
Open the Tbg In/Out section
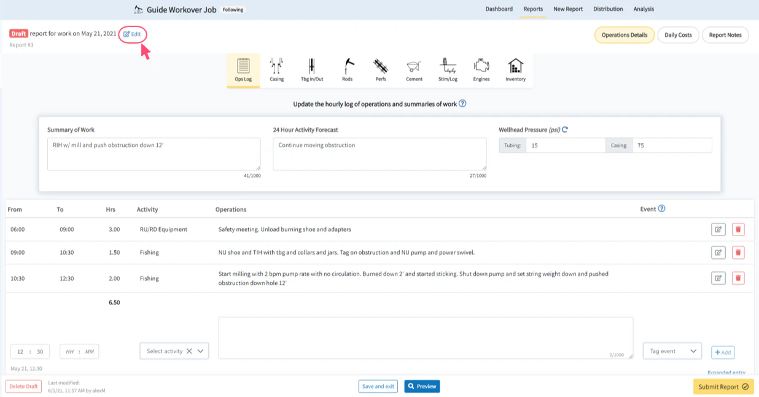tap(312, 71)
